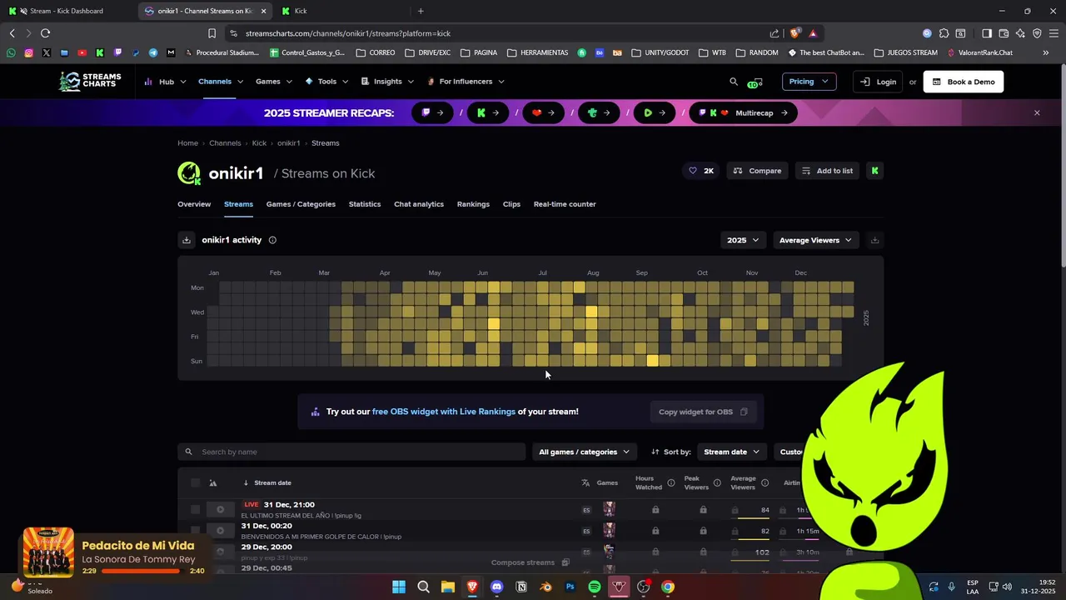
Task: Switch to the Chat analytics tab
Action: coord(419,204)
